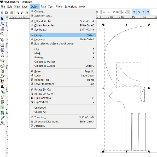Click the Select All toolbar icon
157x157 pixels.
2,12
